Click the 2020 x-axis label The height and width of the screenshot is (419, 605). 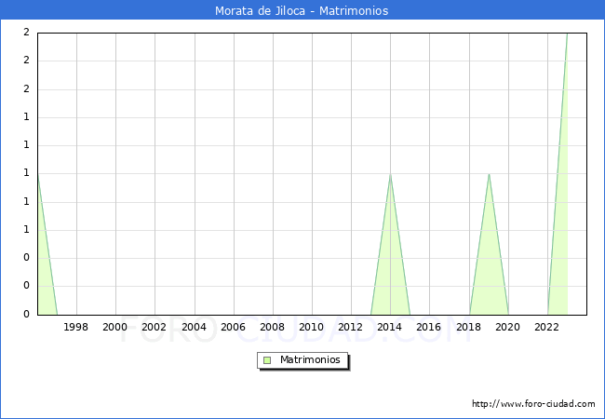(507, 327)
